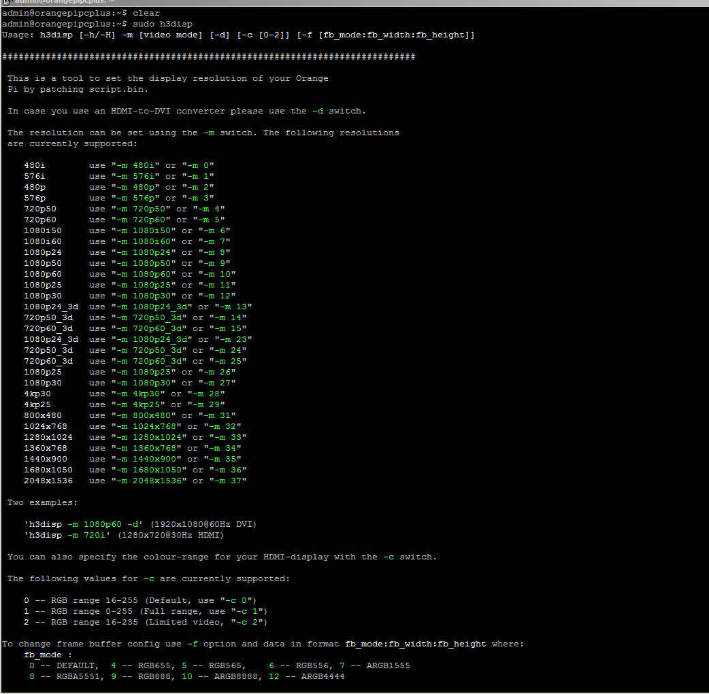Click the "2 -- RGB range 16-235" line
This screenshot has height=694, width=709.
pos(146,622)
